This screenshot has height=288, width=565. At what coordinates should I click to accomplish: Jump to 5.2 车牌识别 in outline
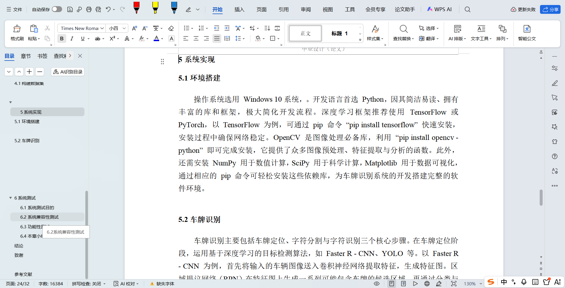[x=27, y=140]
